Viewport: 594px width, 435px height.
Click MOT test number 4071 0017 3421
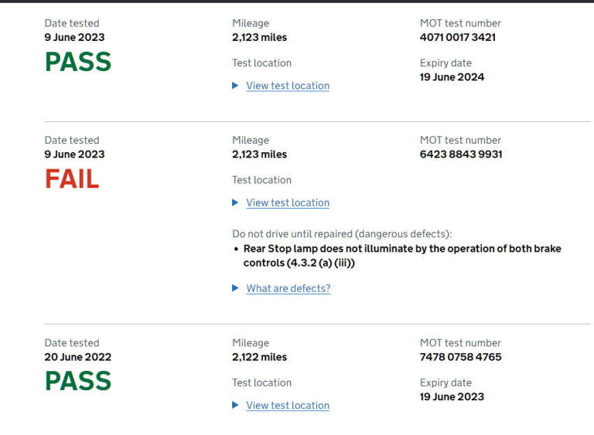click(x=458, y=37)
